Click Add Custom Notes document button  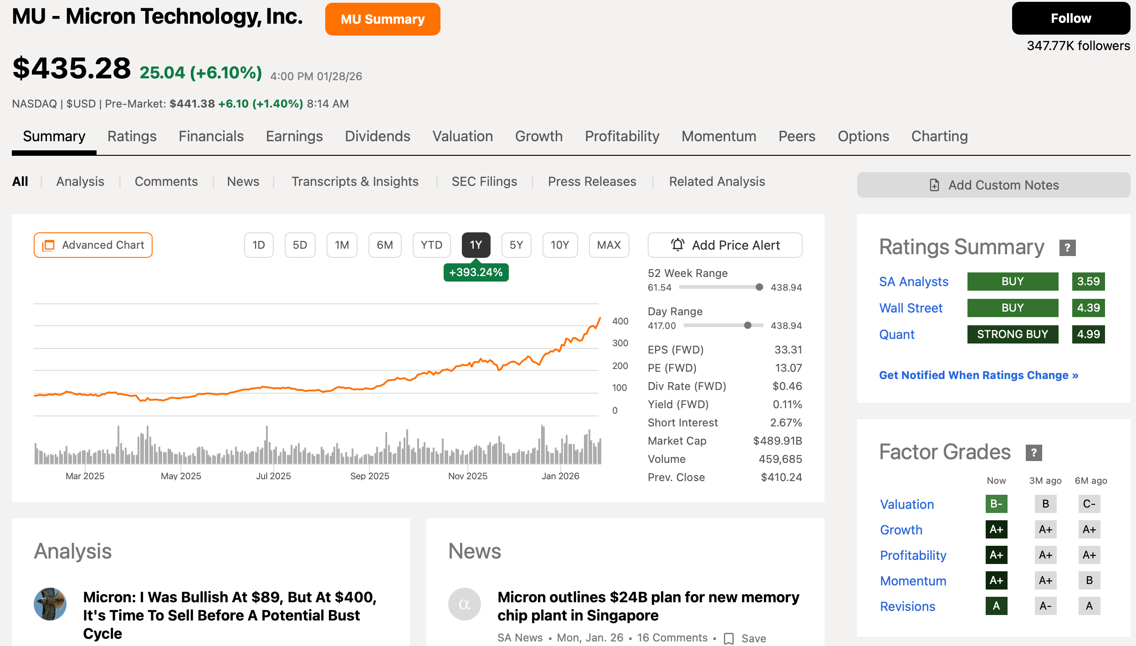click(x=993, y=185)
